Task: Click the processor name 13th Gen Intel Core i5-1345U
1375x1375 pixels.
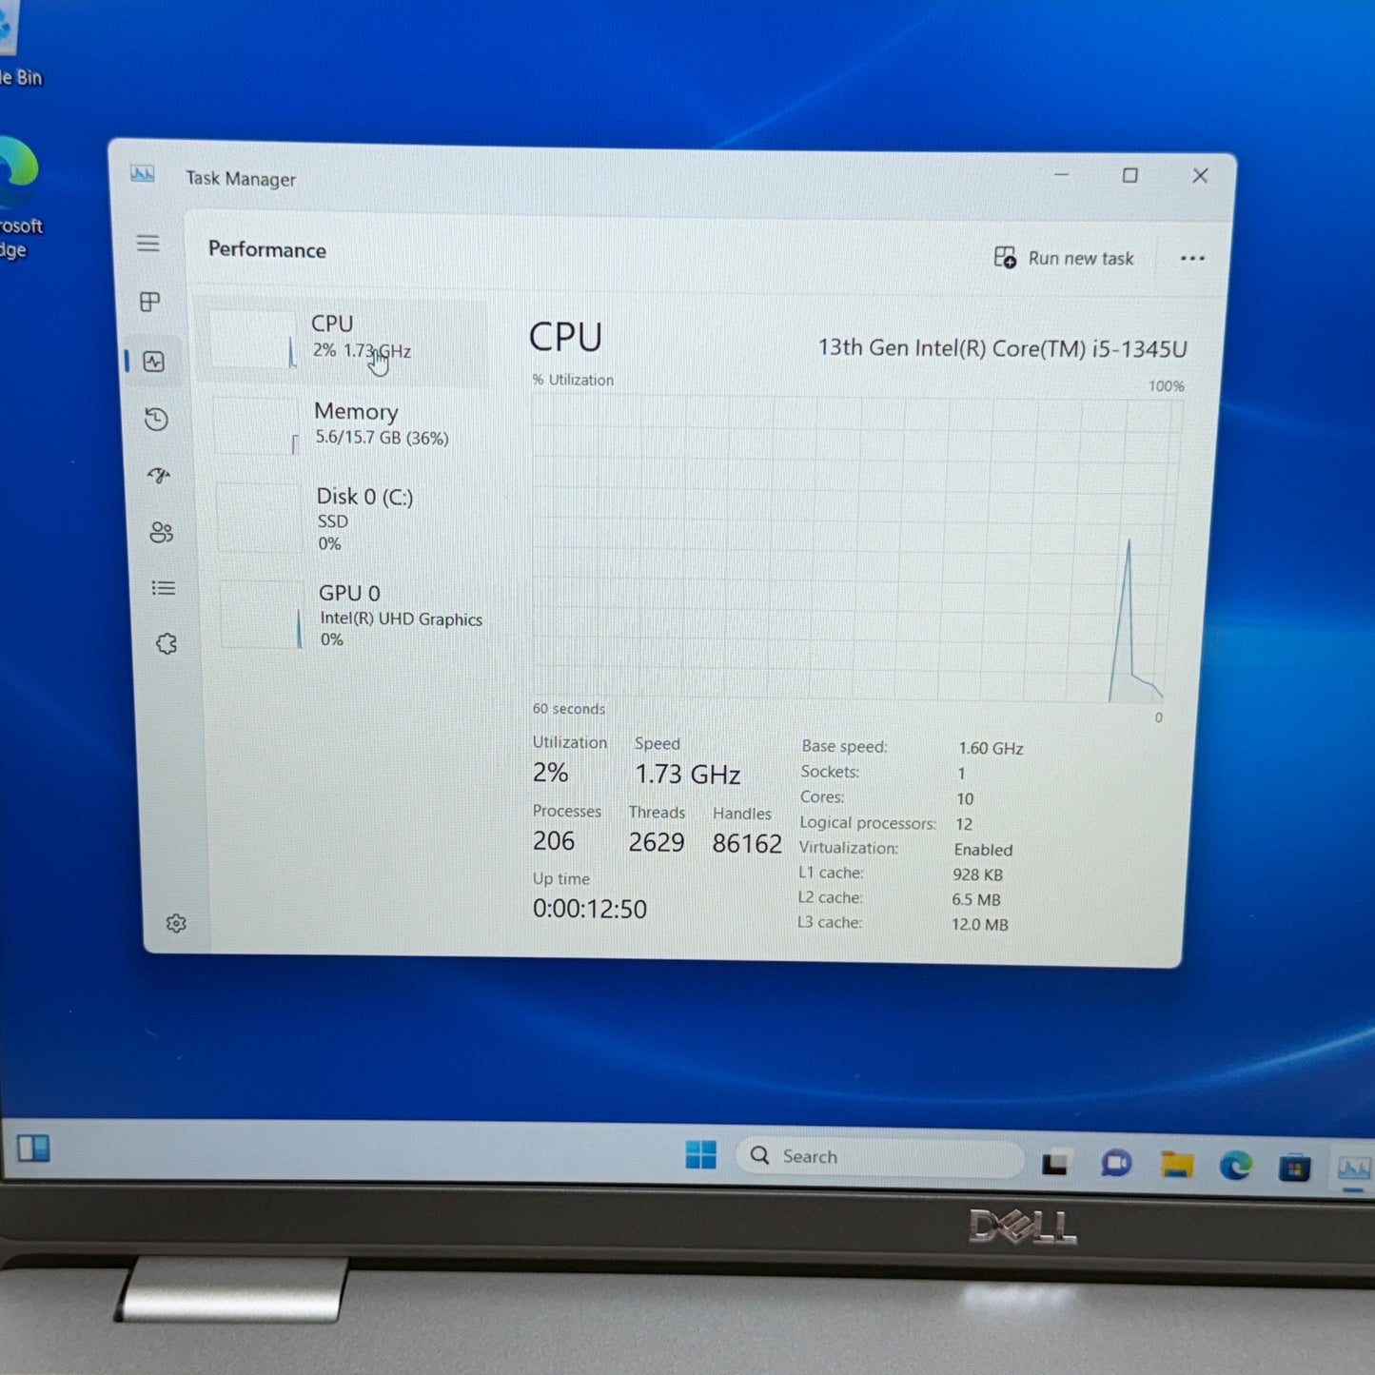Action: tap(1002, 348)
